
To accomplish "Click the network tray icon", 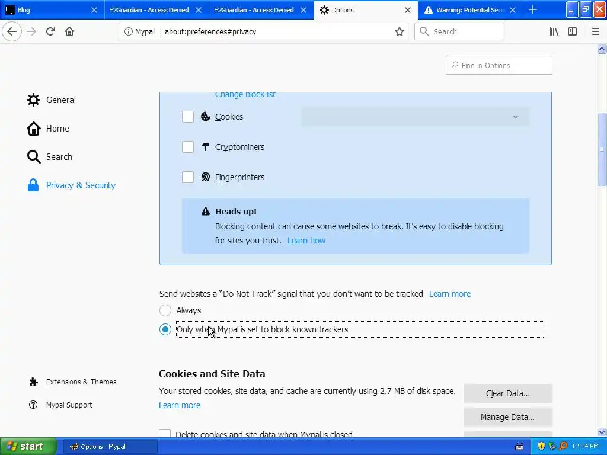I will coord(552,447).
